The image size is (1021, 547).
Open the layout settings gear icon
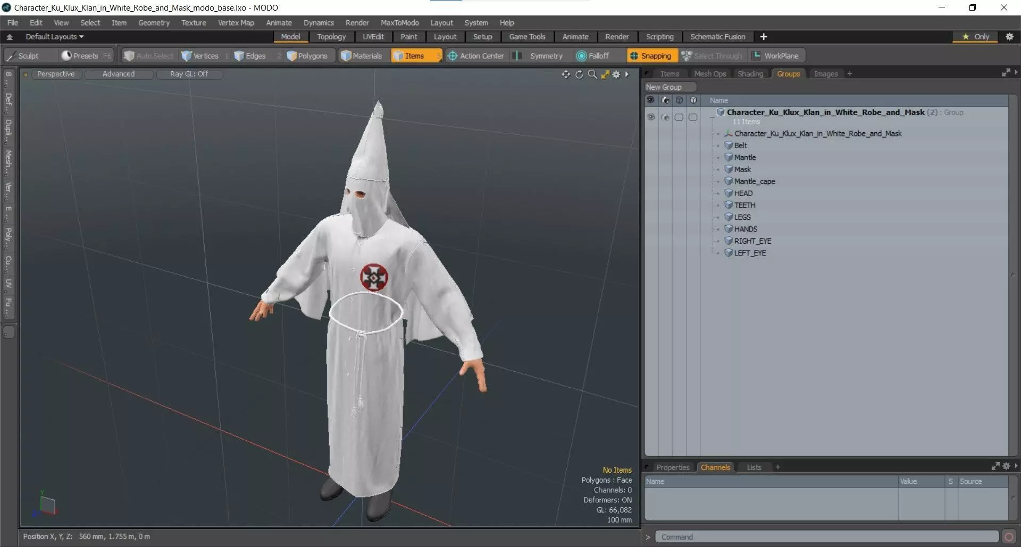coord(1009,37)
